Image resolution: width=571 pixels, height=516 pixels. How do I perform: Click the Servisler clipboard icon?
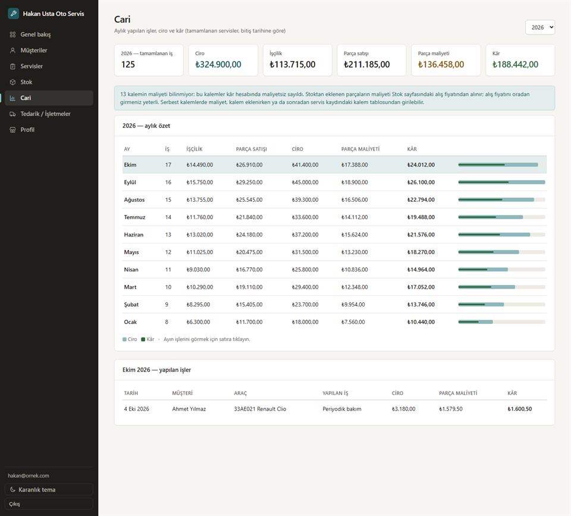coord(12,66)
